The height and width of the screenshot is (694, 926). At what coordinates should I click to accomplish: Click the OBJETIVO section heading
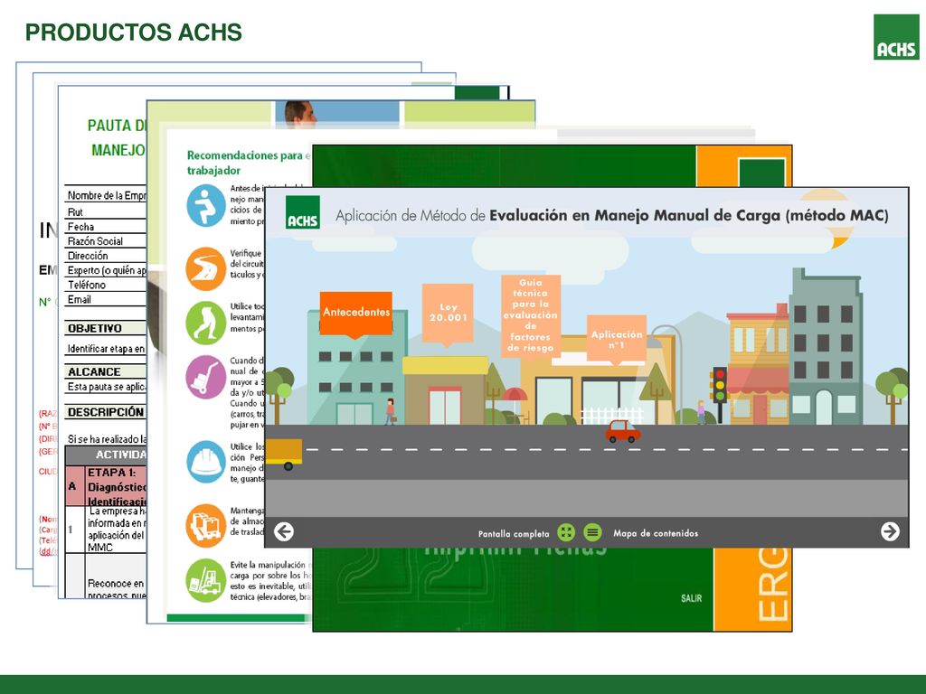(x=94, y=328)
